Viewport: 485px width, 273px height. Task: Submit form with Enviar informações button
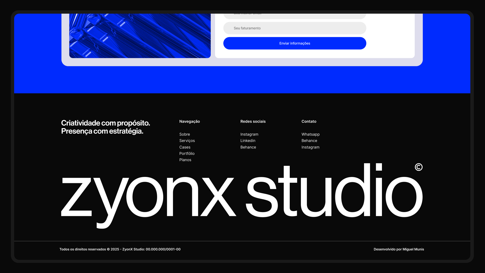[295, 43]
